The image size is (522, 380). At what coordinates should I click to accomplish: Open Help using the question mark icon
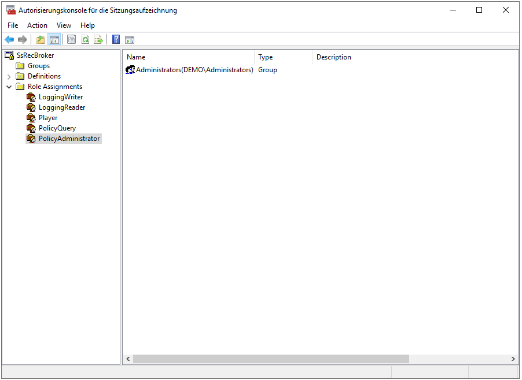115,39
